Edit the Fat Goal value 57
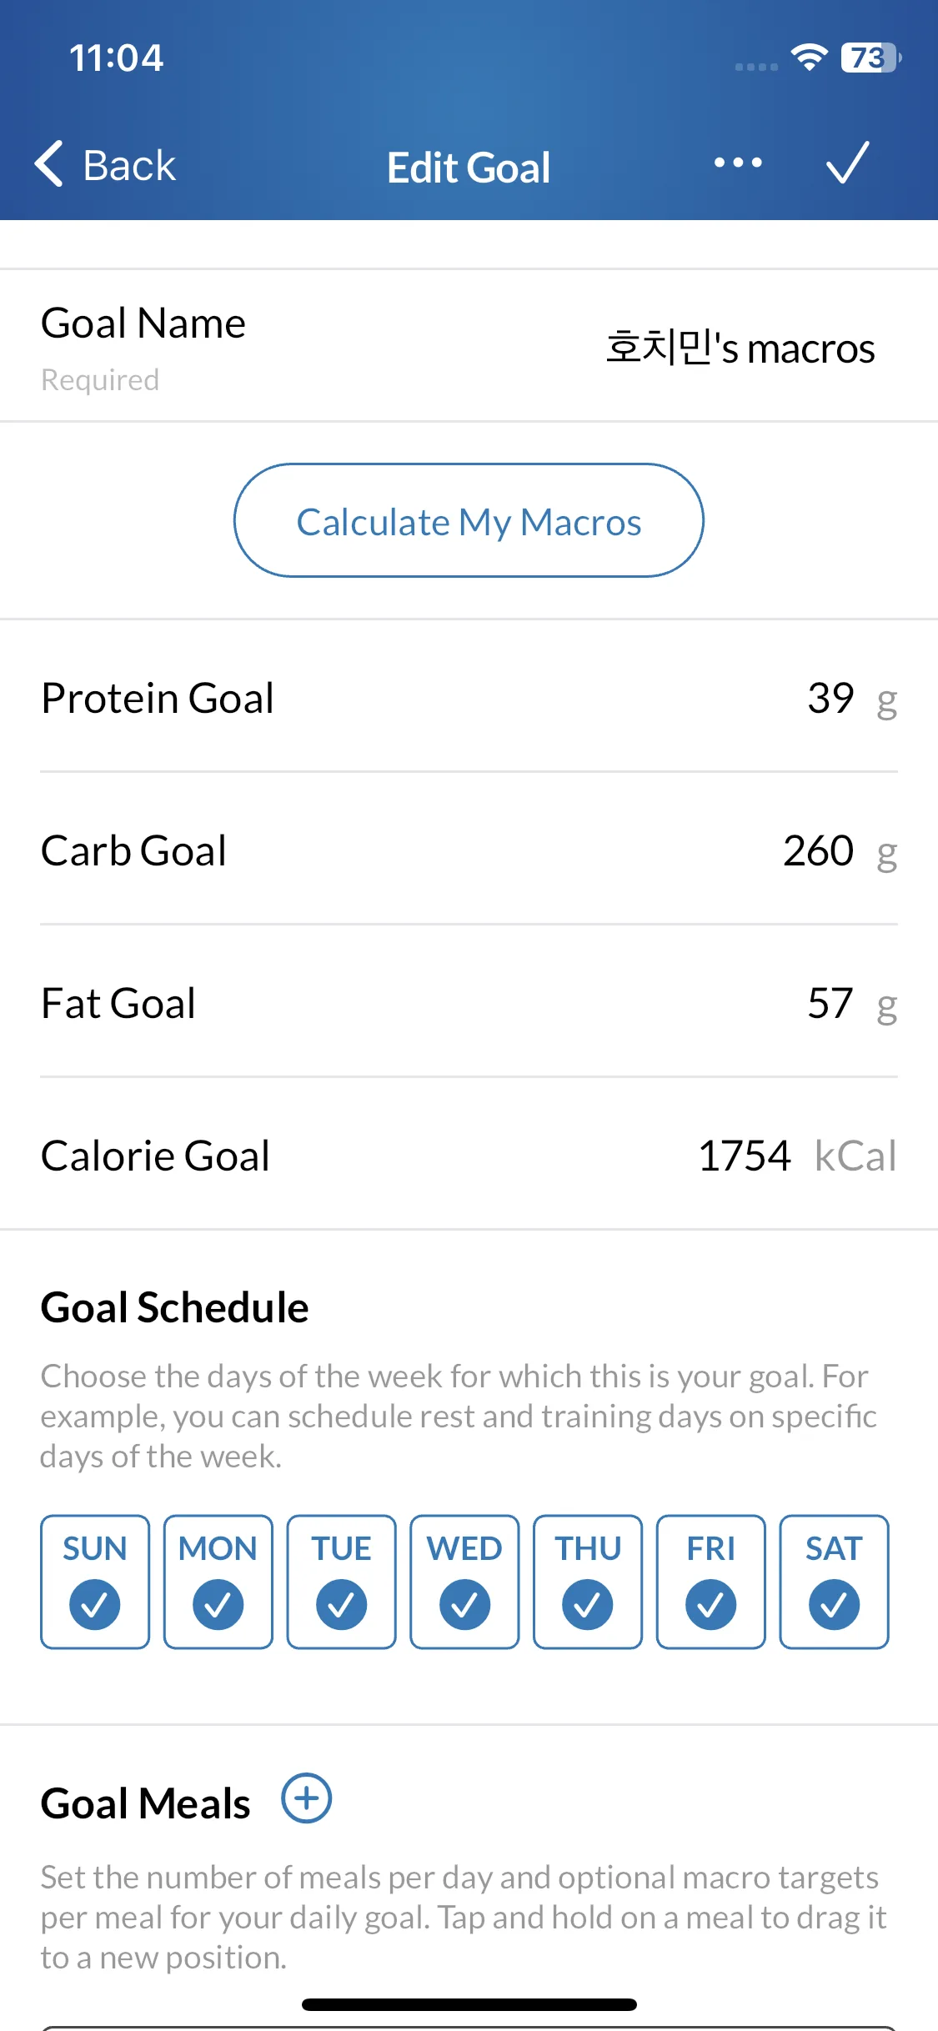Viewport: 938px width, 2031px height. [x=830, y=1002]
